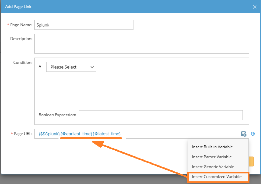Open the insert variable icon in Page URL
The image size is (261, 184).
click(243, 134)
